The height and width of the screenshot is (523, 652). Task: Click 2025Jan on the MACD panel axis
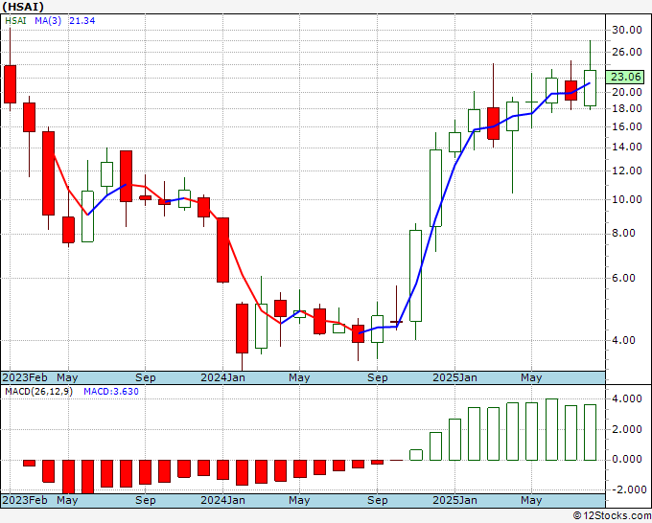point(454,500)
